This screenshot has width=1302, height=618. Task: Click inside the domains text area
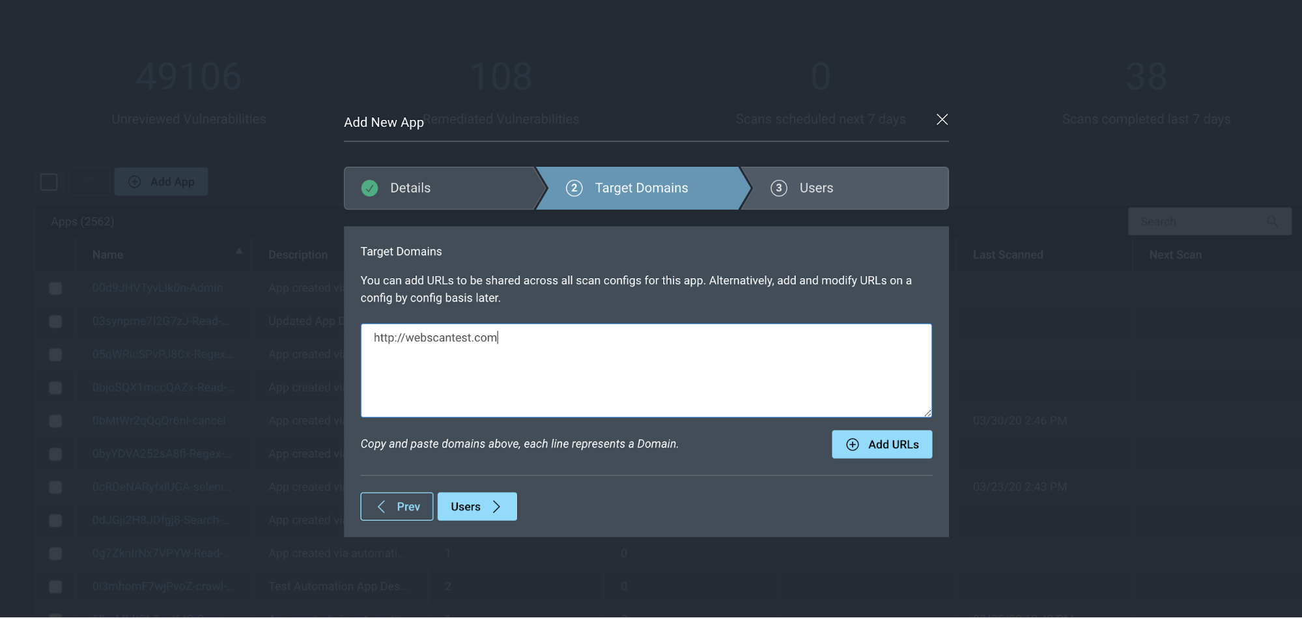(x=645, y=378)
